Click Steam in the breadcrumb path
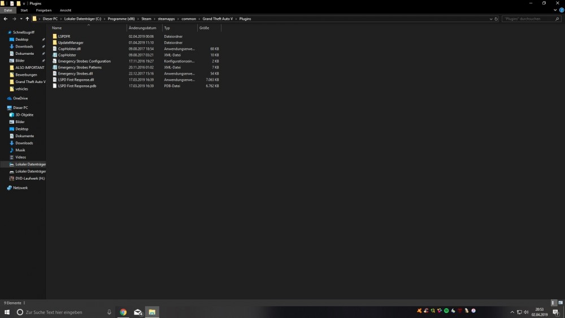The image size is (565, 318). pyautogui.click(x=146, y=19)
